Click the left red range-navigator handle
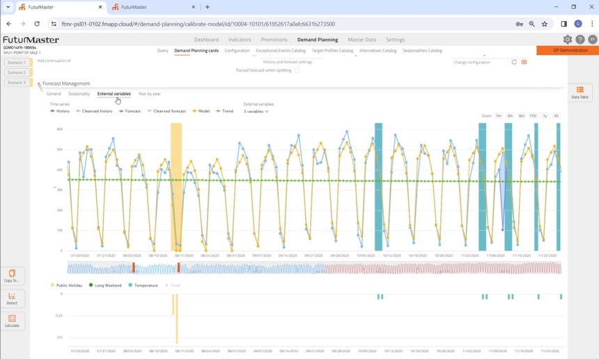This screenshot has height=359, width=599. click(133, 268)
